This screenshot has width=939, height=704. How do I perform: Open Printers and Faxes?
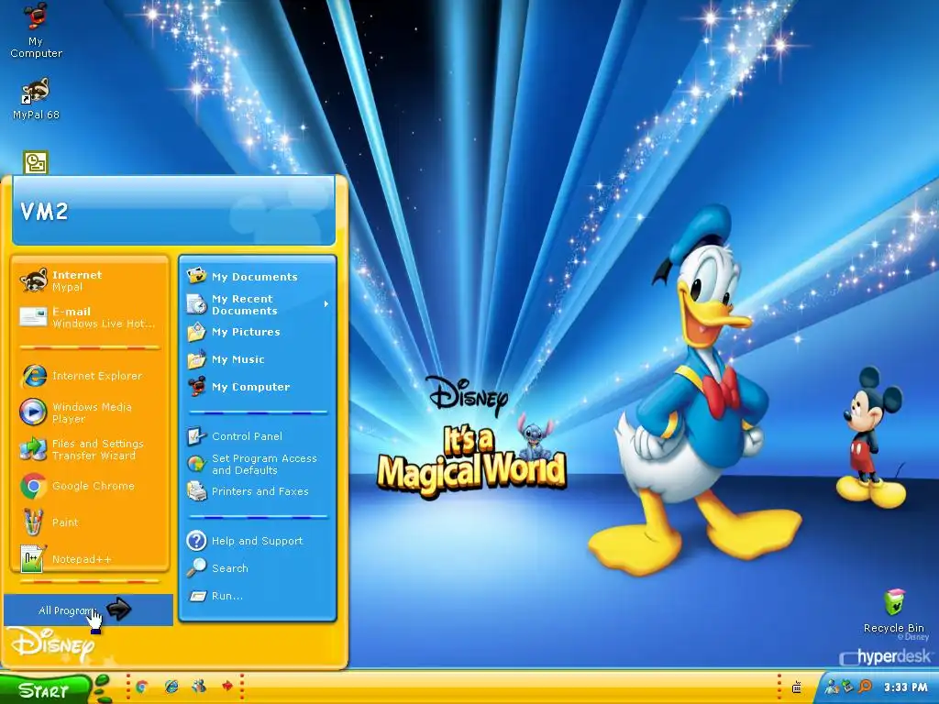pyautogui.click(x=258, y=491)
